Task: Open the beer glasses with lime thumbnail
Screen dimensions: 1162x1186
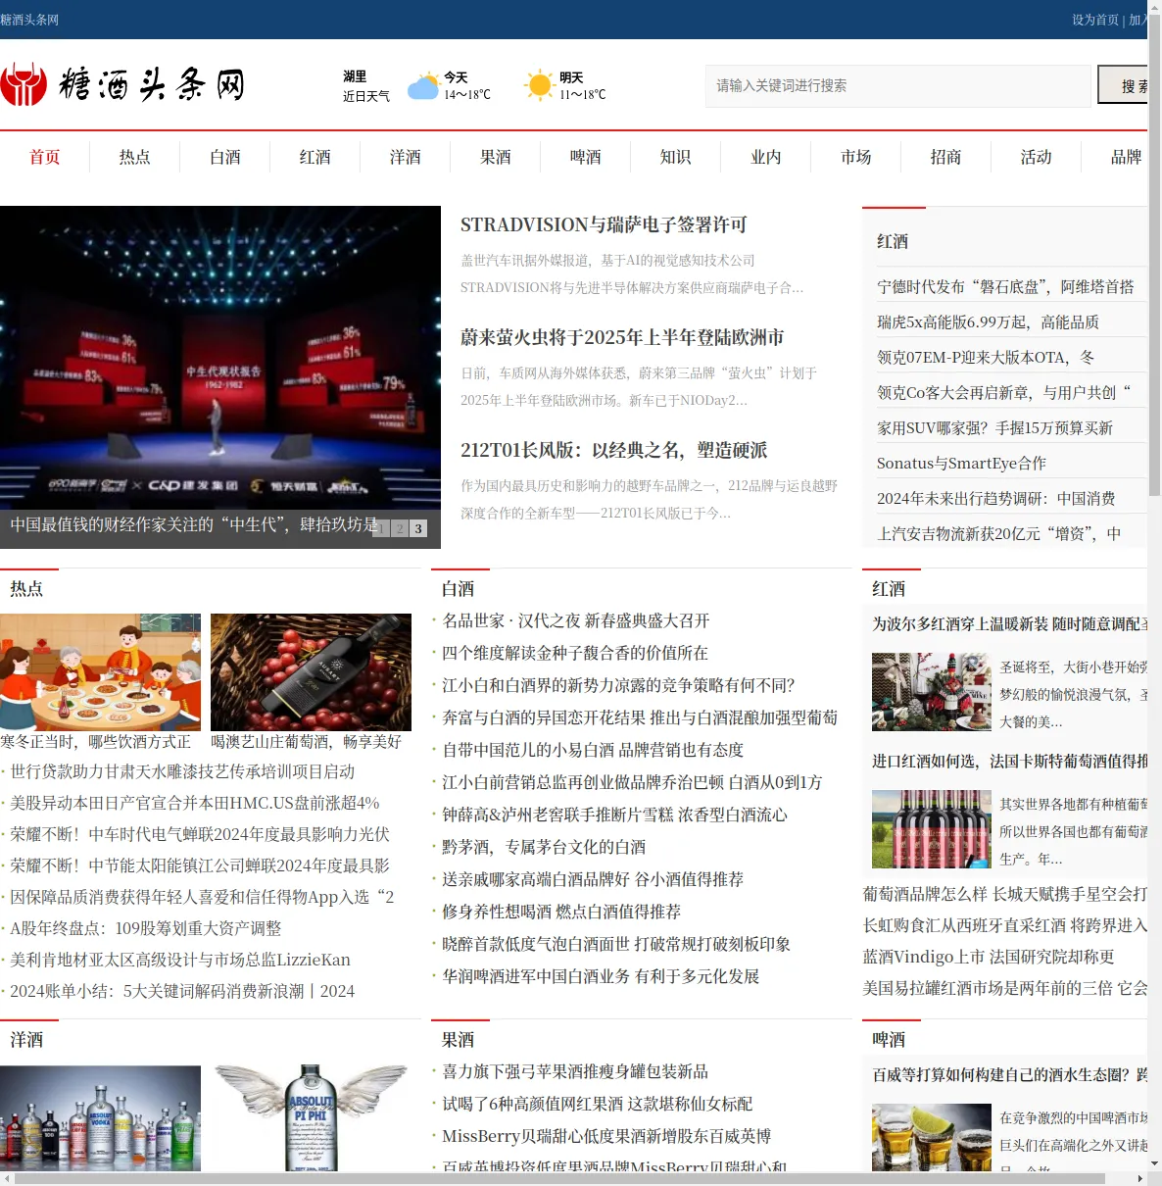Action: [x=932, y=1137]
